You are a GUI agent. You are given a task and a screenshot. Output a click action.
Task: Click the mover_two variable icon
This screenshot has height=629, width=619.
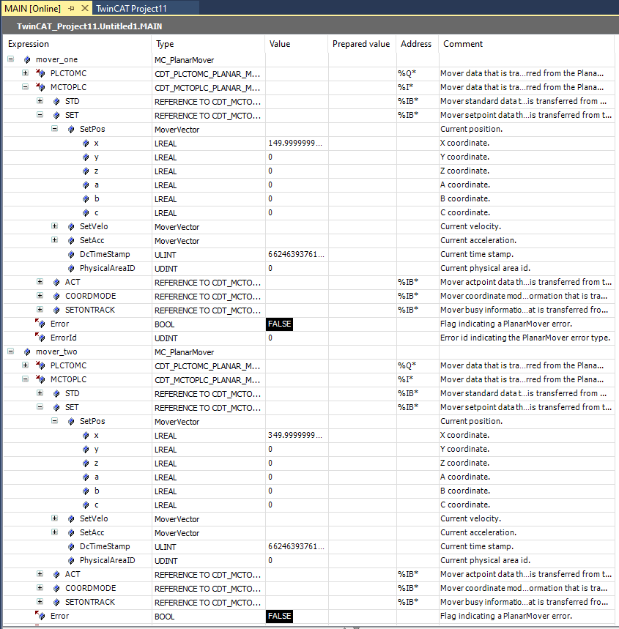pyautogui.click(x=27, y=351)
